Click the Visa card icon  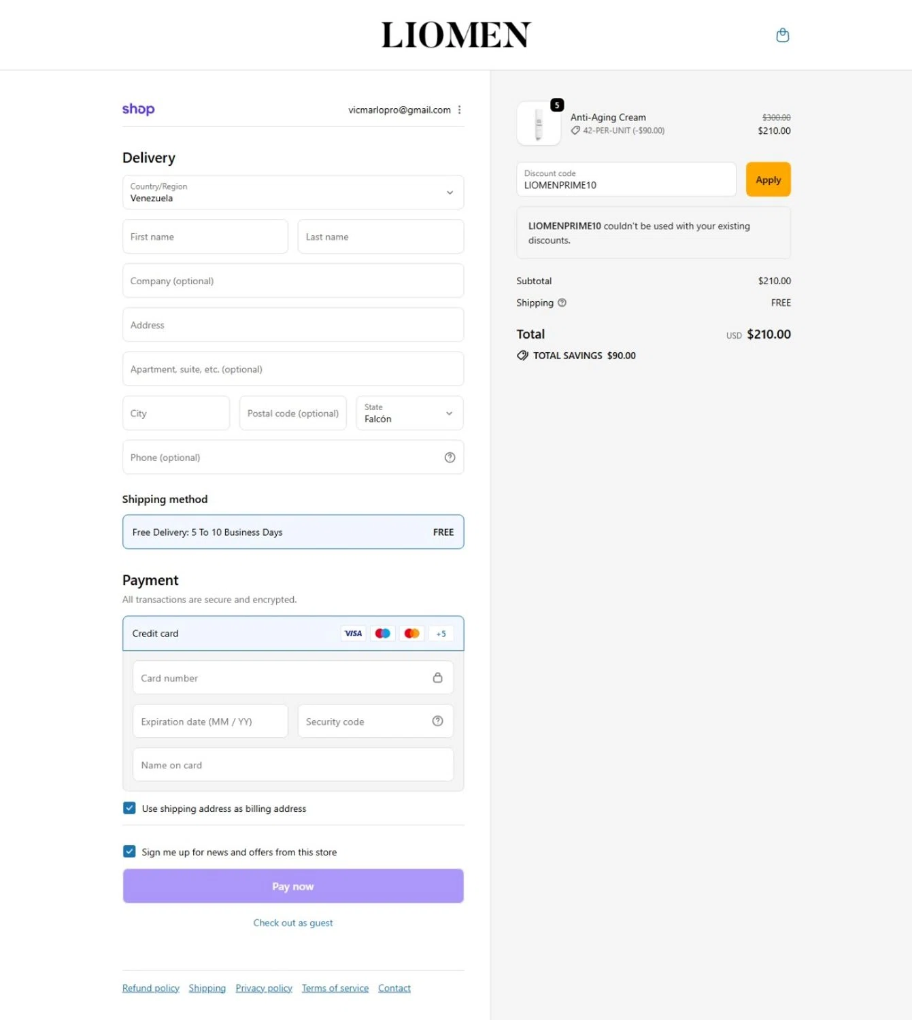coord(353,633)
